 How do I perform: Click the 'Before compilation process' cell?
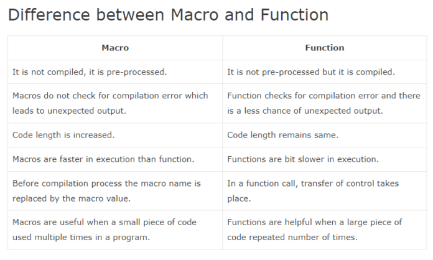(106, 190)
